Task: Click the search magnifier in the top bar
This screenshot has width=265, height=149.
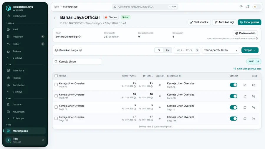Action: [115, 7]
